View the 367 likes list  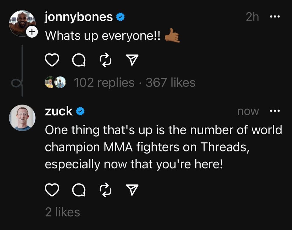171,82
